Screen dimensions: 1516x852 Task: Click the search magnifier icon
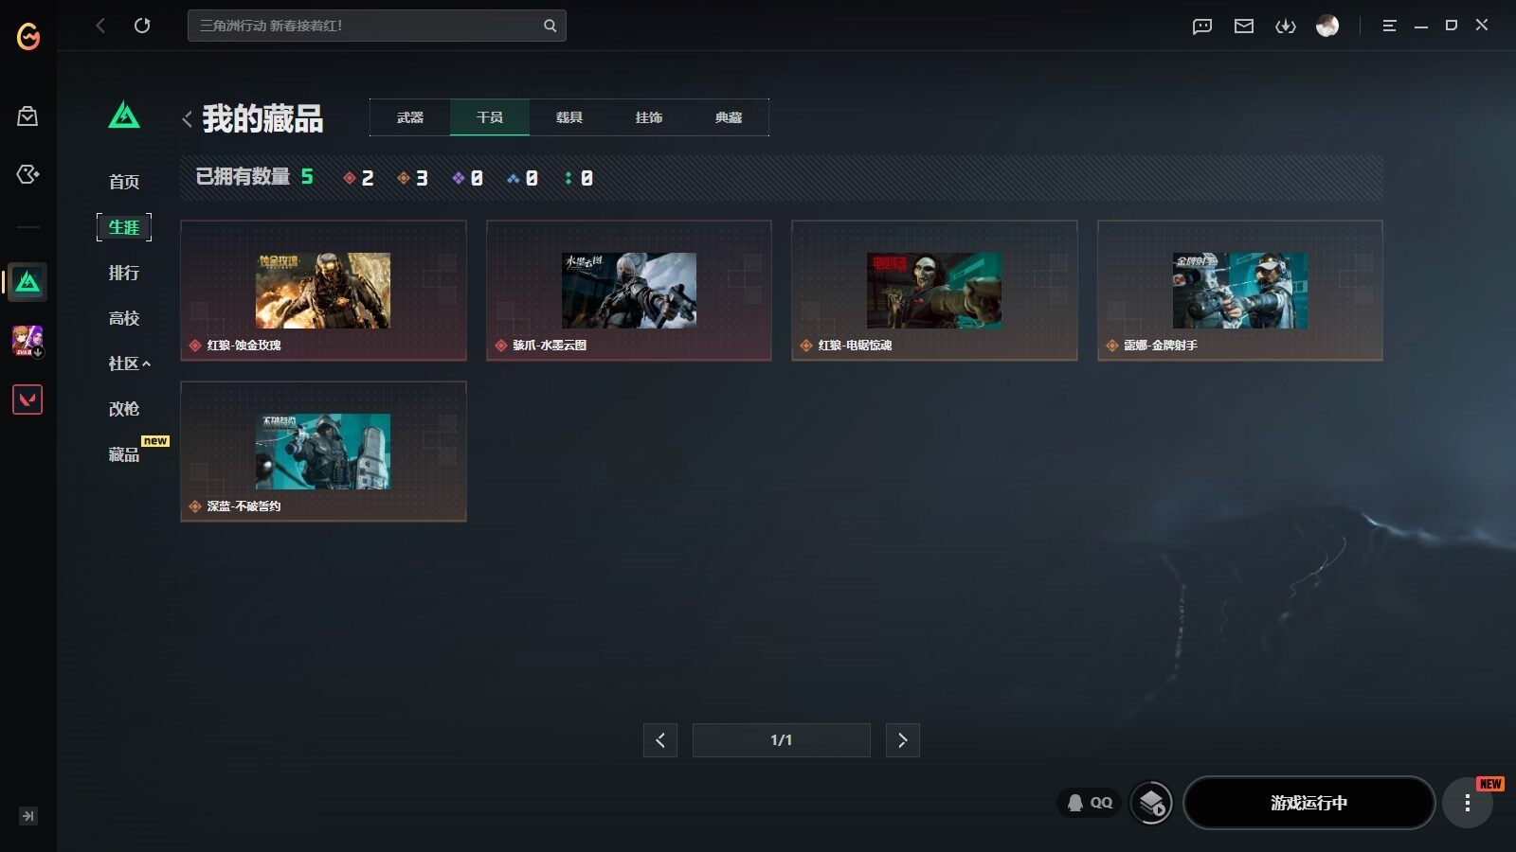[550, 26]
